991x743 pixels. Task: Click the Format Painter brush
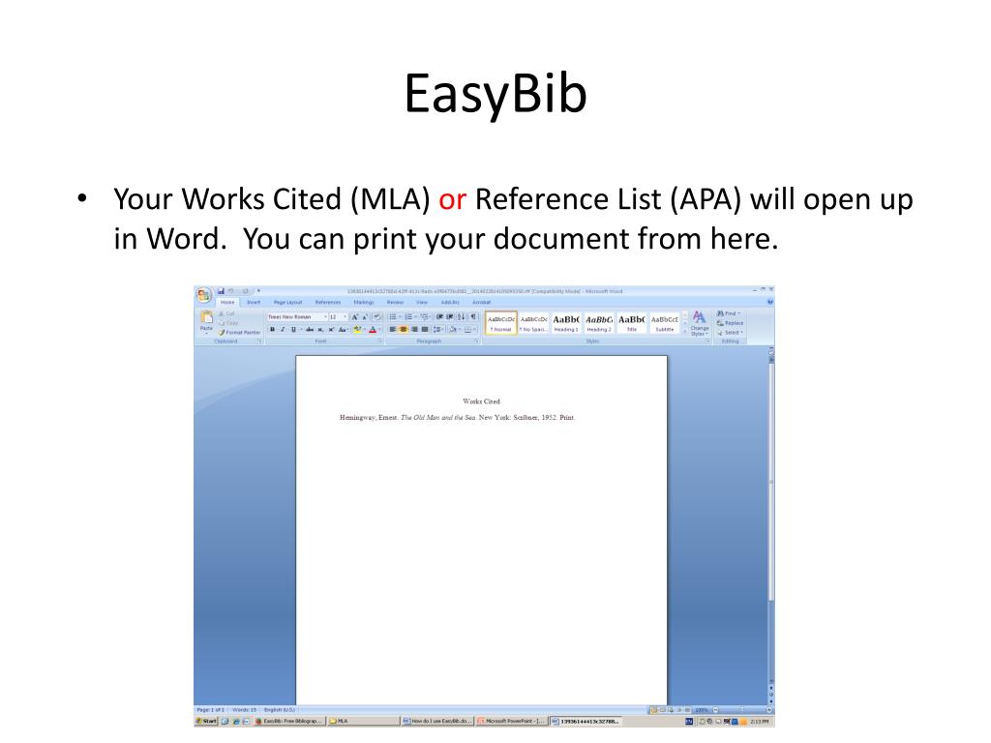[x=240, y=333]
